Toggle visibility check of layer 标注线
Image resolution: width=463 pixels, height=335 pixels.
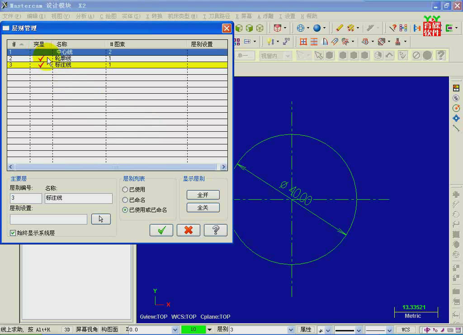[x=41, y=65]
